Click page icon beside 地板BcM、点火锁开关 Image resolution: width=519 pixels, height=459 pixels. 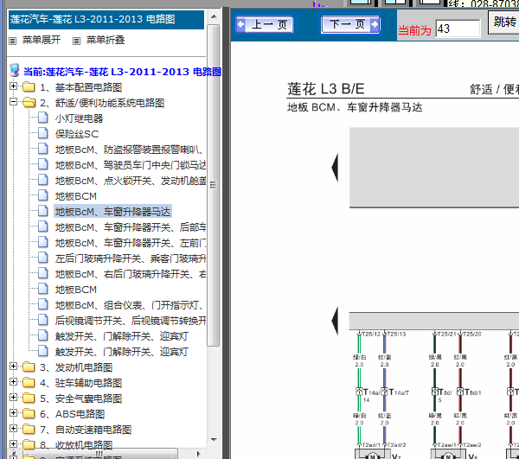click(x=43, y=180)
